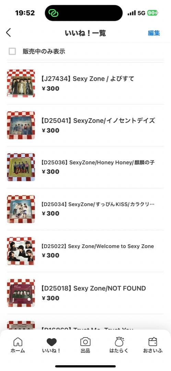Enable the 販売中のみ表示 checkbox
Screen dimensions: 171x371
click(12, 51)
